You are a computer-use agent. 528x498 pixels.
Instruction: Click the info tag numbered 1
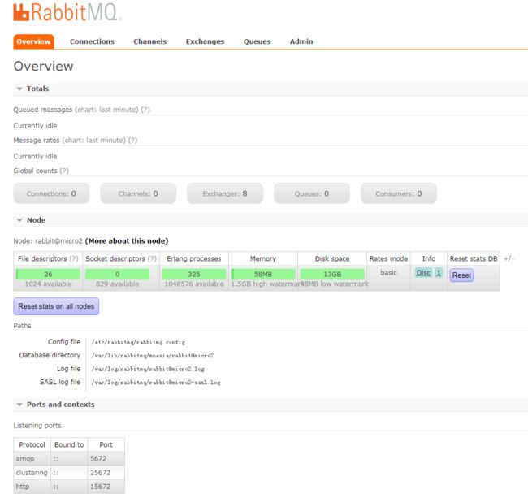tap(439, 273)
